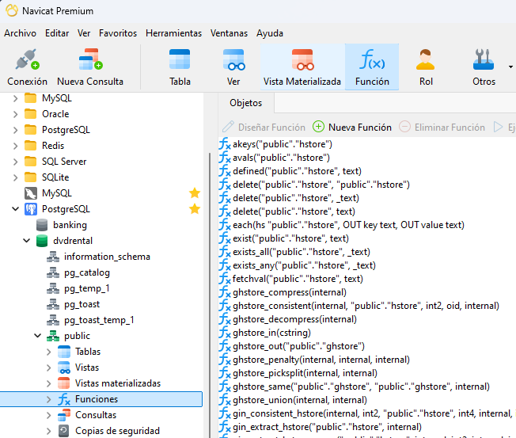Select the information_schema schema icon
Screen dimensions: 516x438
(x=53, y=257)
